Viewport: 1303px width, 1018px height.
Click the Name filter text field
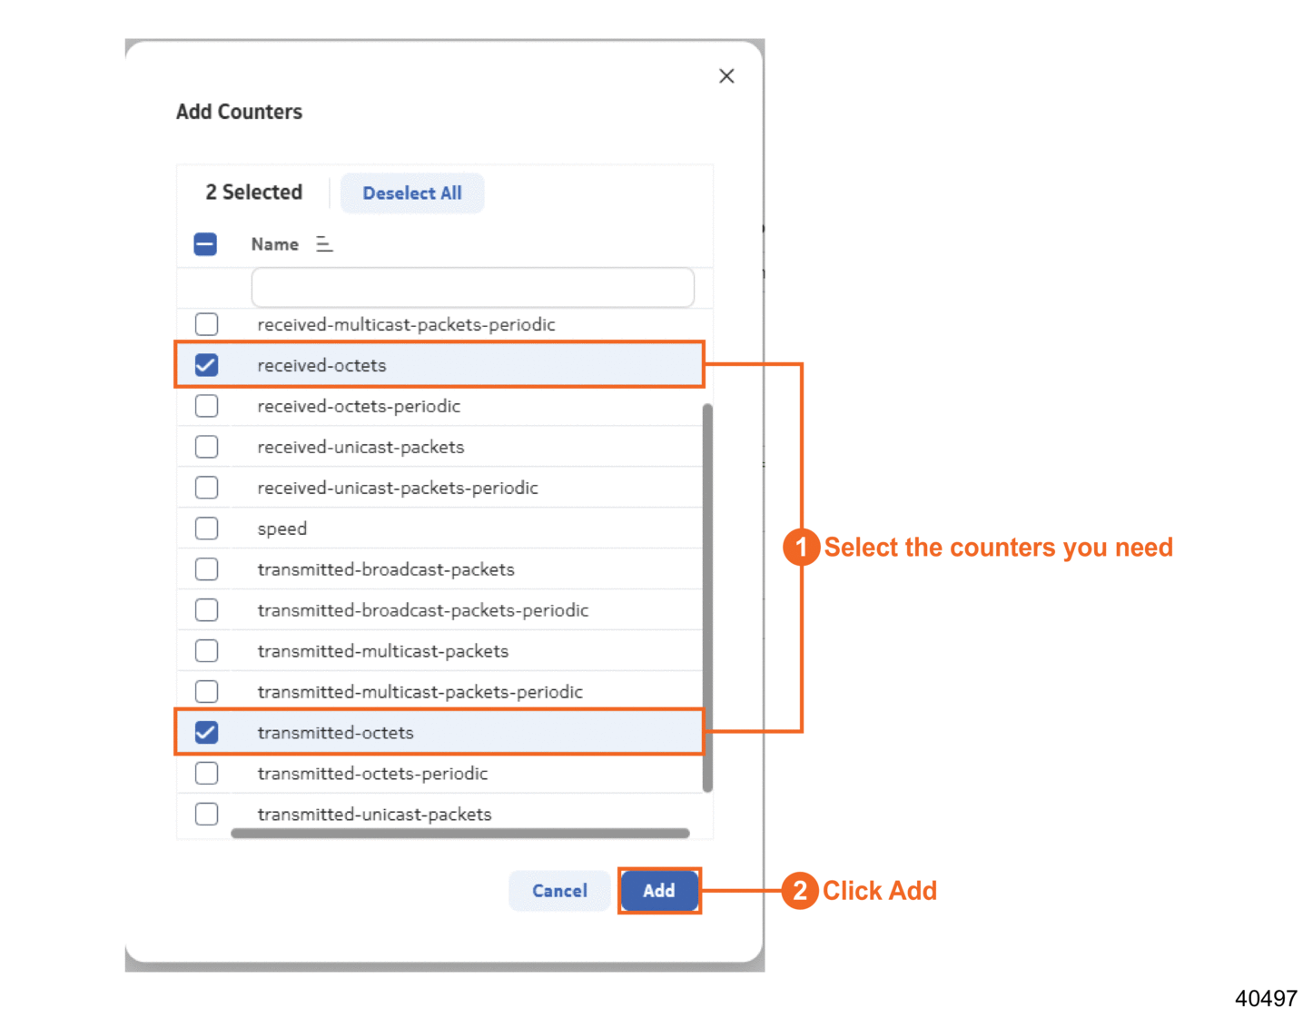pos(472,288)
